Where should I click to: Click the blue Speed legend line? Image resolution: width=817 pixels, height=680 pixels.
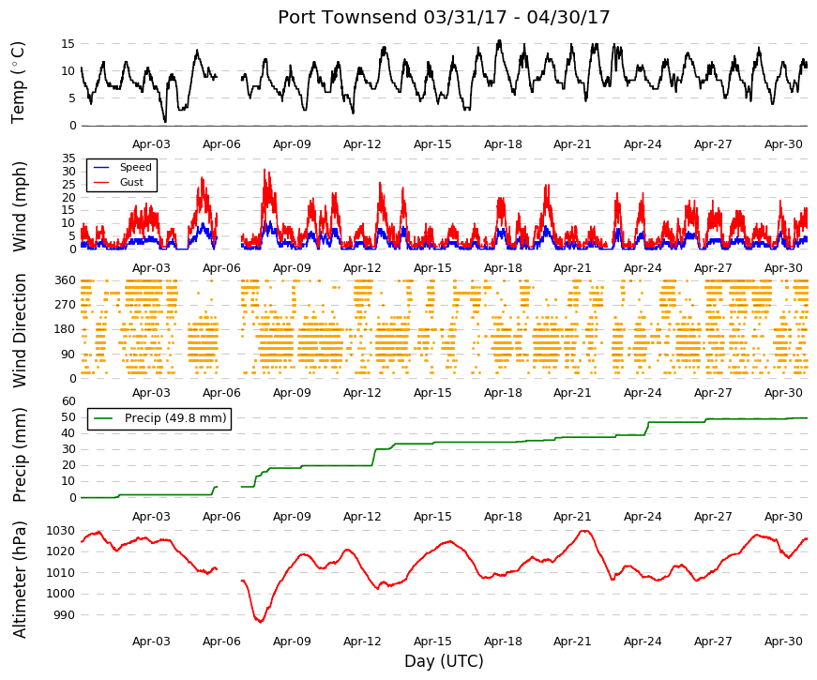pyautogui.click(x=101, y=167)
